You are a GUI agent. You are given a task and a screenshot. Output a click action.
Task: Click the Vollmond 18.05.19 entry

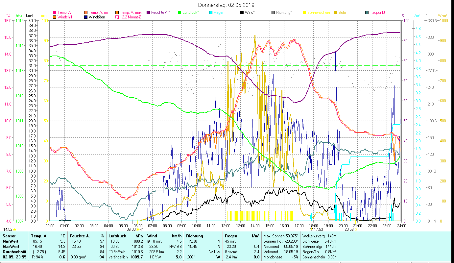(281, 252)
